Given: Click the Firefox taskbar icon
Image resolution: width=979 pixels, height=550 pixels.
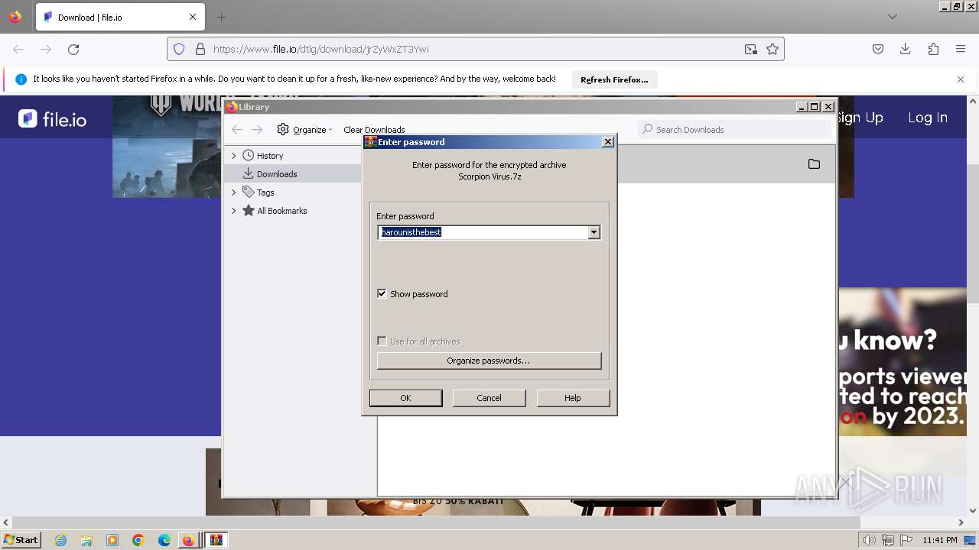Looking at the screenshot, I should (188, 540).
